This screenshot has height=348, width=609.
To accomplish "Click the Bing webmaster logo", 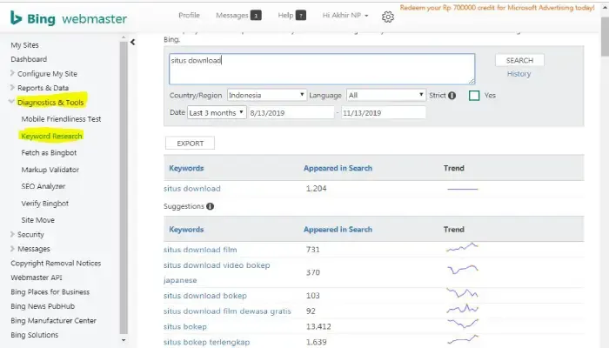I will (x=69, y=18).
